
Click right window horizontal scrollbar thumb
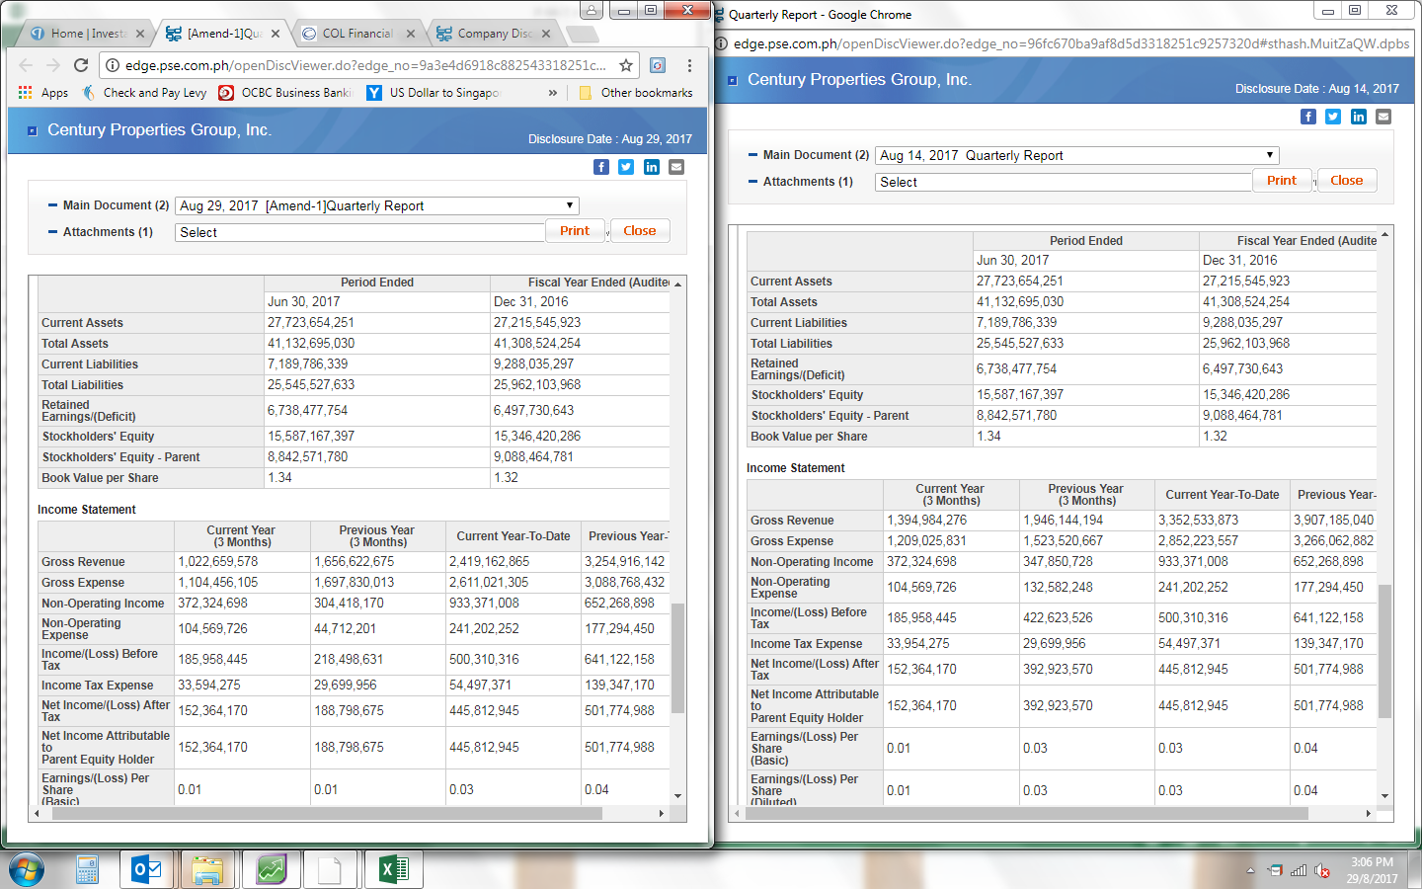[x=1027, y=814]
